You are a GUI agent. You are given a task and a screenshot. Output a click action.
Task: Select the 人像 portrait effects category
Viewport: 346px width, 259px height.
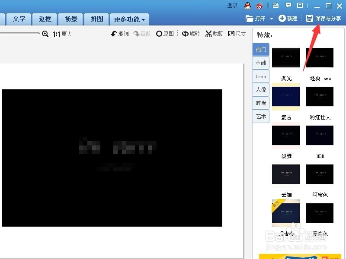pos(260,89)
